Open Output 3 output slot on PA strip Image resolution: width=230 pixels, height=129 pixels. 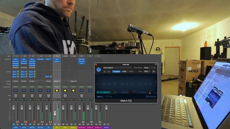coord(57,81)
